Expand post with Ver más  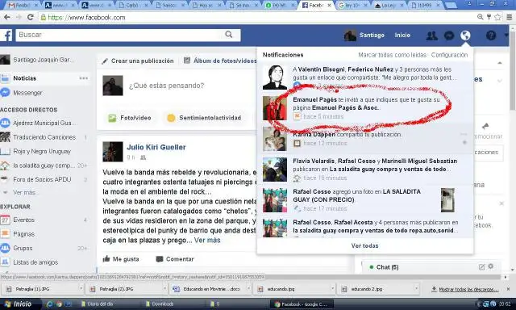[207, 240]
